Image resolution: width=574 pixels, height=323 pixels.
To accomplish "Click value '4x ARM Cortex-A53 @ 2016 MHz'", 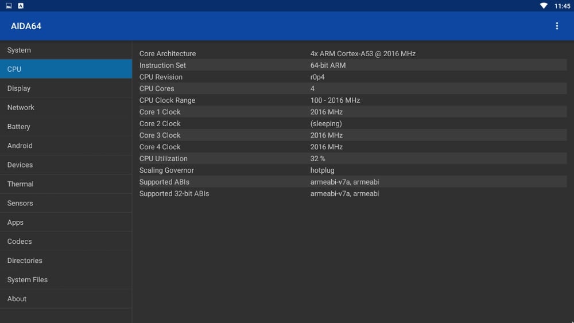I will click(363, 53).
